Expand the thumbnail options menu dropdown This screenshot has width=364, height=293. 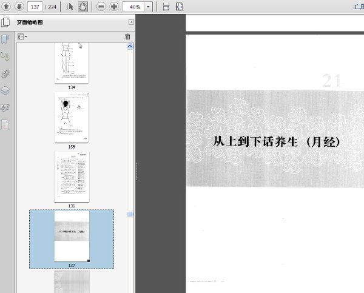pyautogui.click(x=22, y=36)
